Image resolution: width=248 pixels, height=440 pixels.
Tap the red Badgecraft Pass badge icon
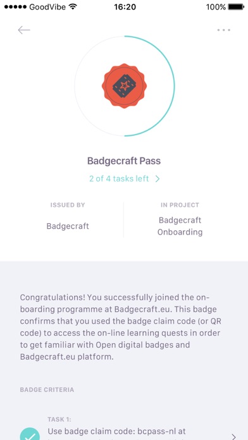coord(124,86)
